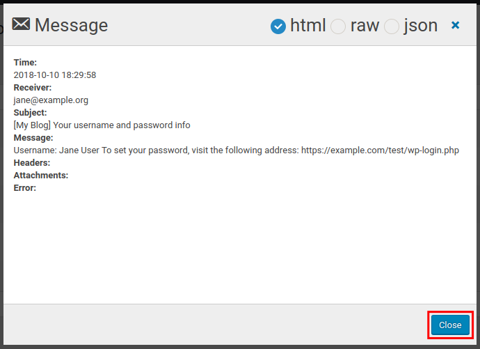480x349 pixels.
Task: Click the html option label
Action: click(x=308, y=25)
